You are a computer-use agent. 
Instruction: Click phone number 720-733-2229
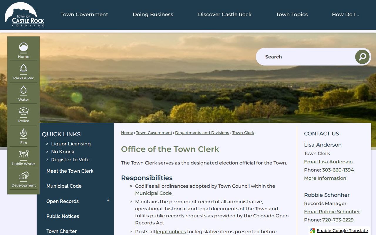tap(338, 220)
